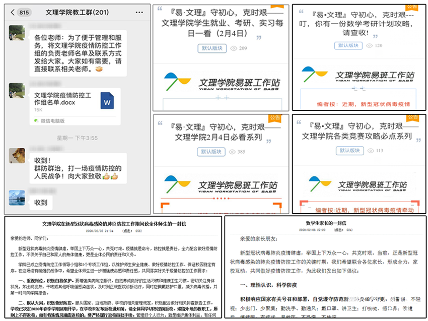Viewport: 428px width, 321px height.
Task: Open the three-dot chat menu
Action: point(139,12)
